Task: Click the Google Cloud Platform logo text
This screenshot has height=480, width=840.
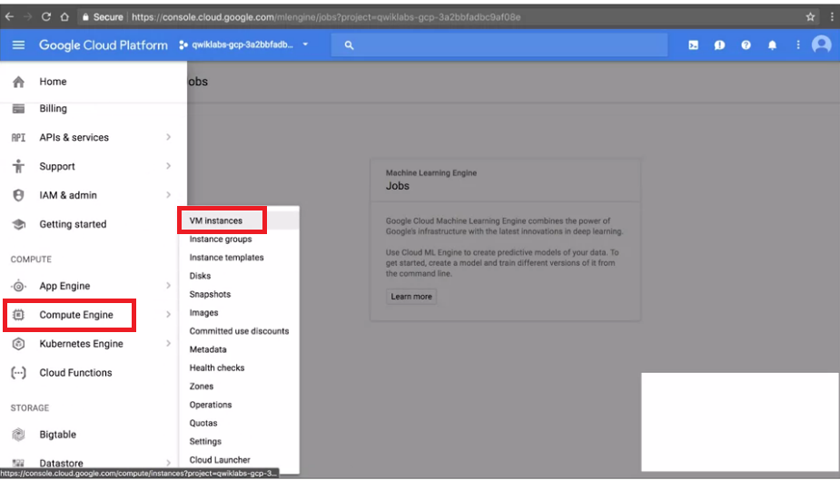Action: [104, 45]
